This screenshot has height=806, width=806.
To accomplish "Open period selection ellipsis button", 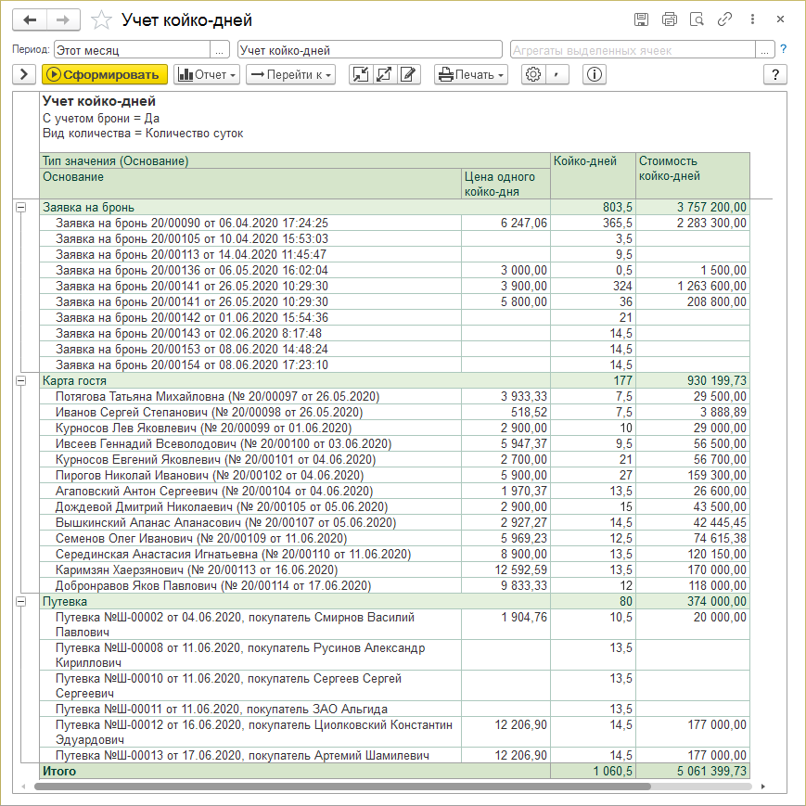I will tap(220, 50).
